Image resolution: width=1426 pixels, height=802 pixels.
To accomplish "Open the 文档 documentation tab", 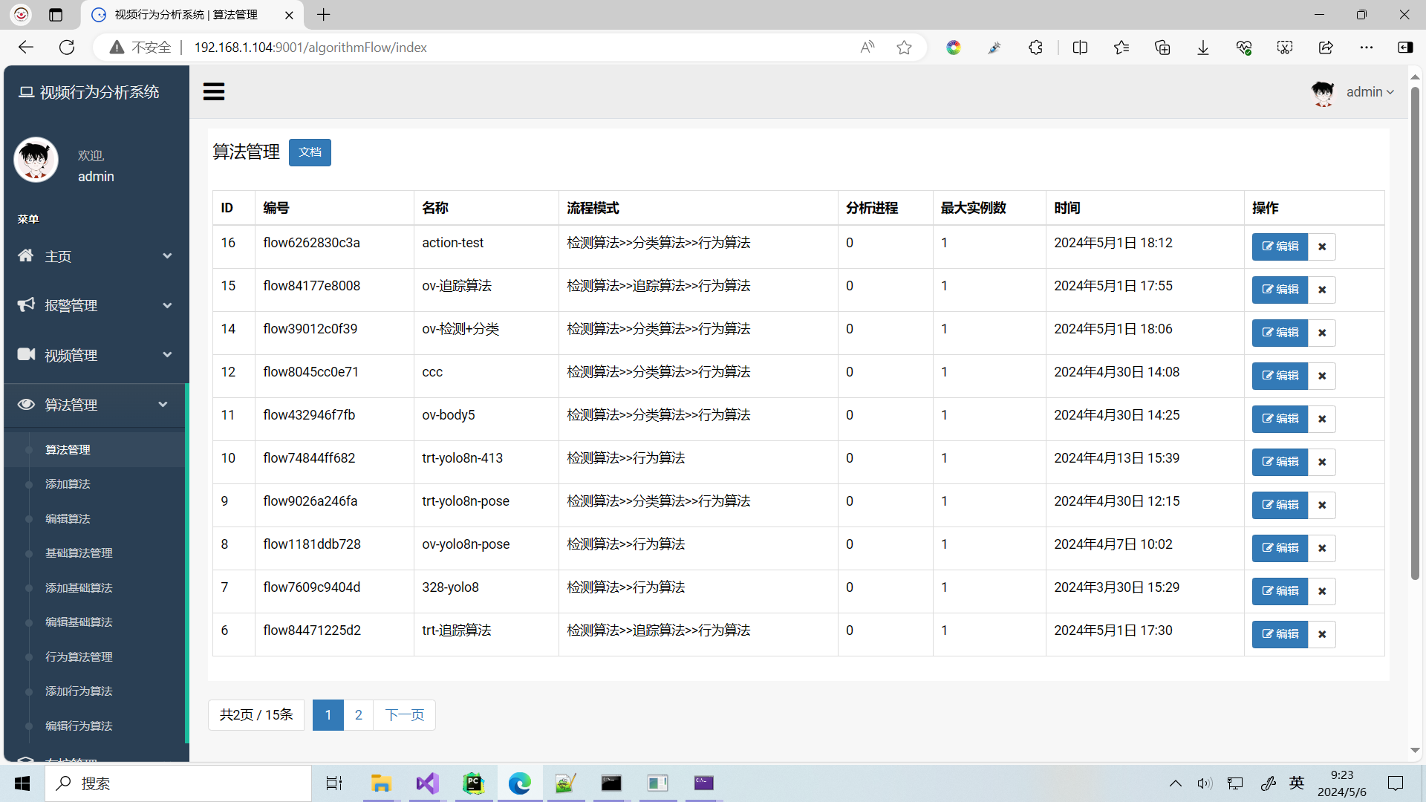I will [x=310, y=151].
